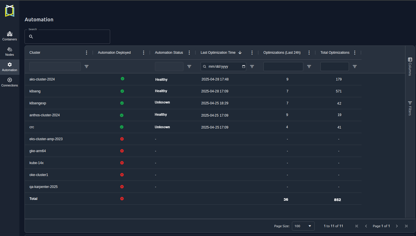Viewport: 416px width, 236px height.
Task: Open Total Optimizations value 571 for k8seng
Action: 339,91
